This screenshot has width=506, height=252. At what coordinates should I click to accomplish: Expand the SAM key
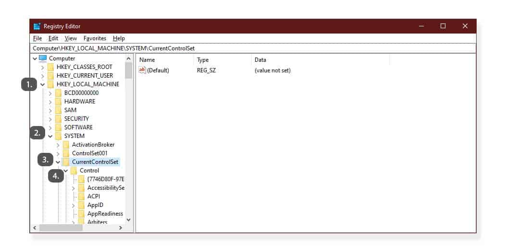(50, 110)
